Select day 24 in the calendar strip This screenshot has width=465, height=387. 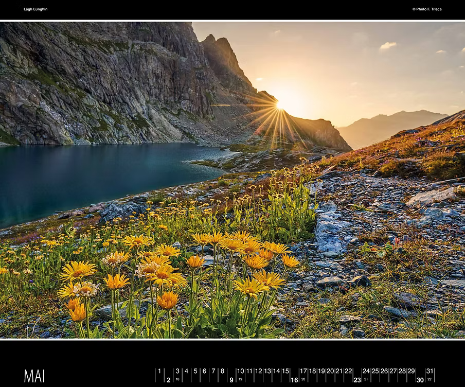366,371
